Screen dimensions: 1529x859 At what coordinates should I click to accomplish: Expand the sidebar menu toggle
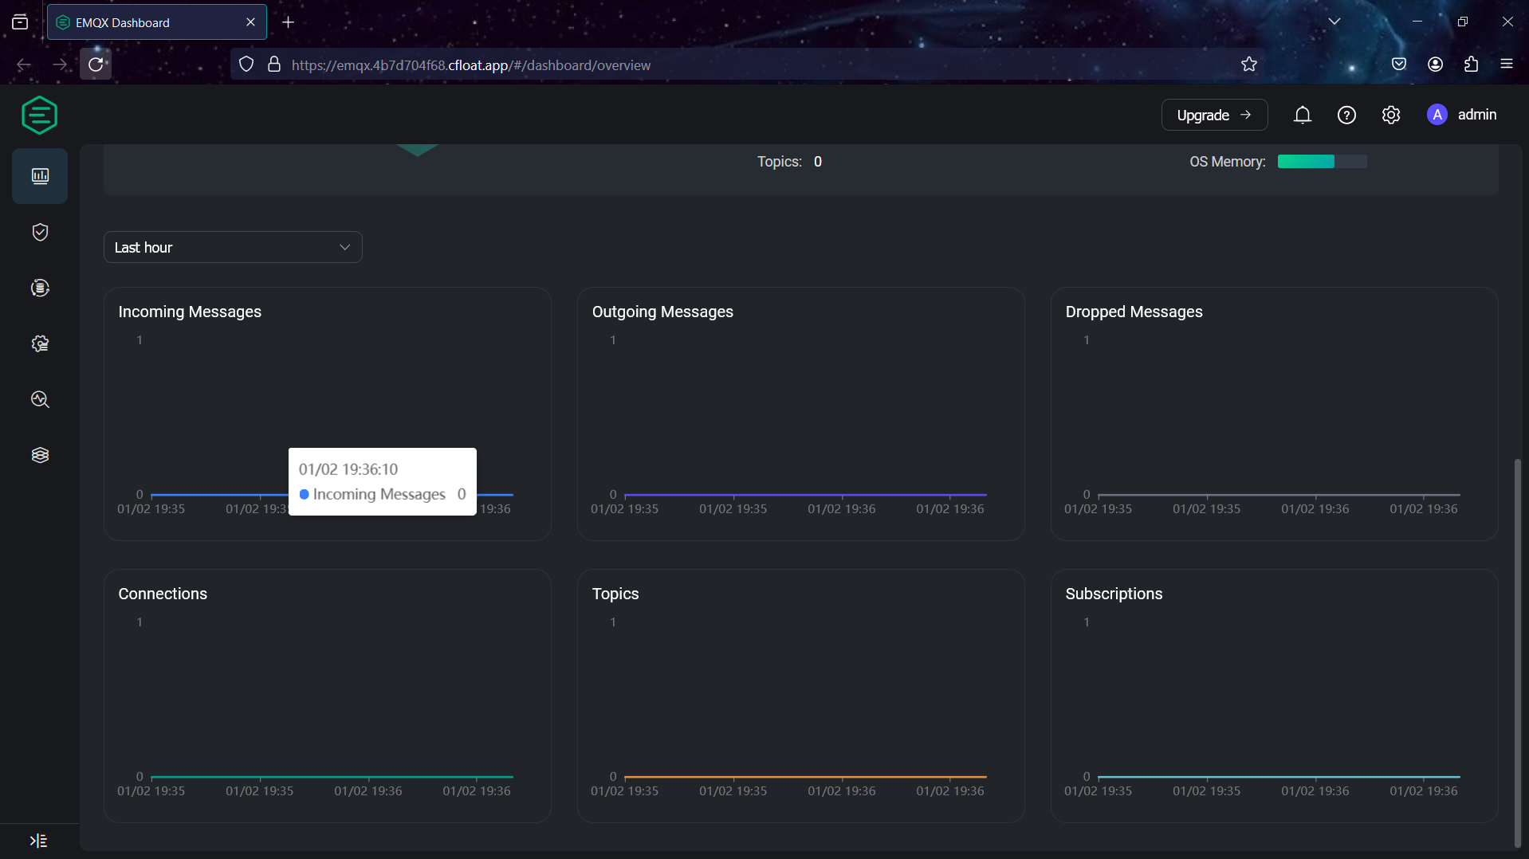tap(38, 841)
